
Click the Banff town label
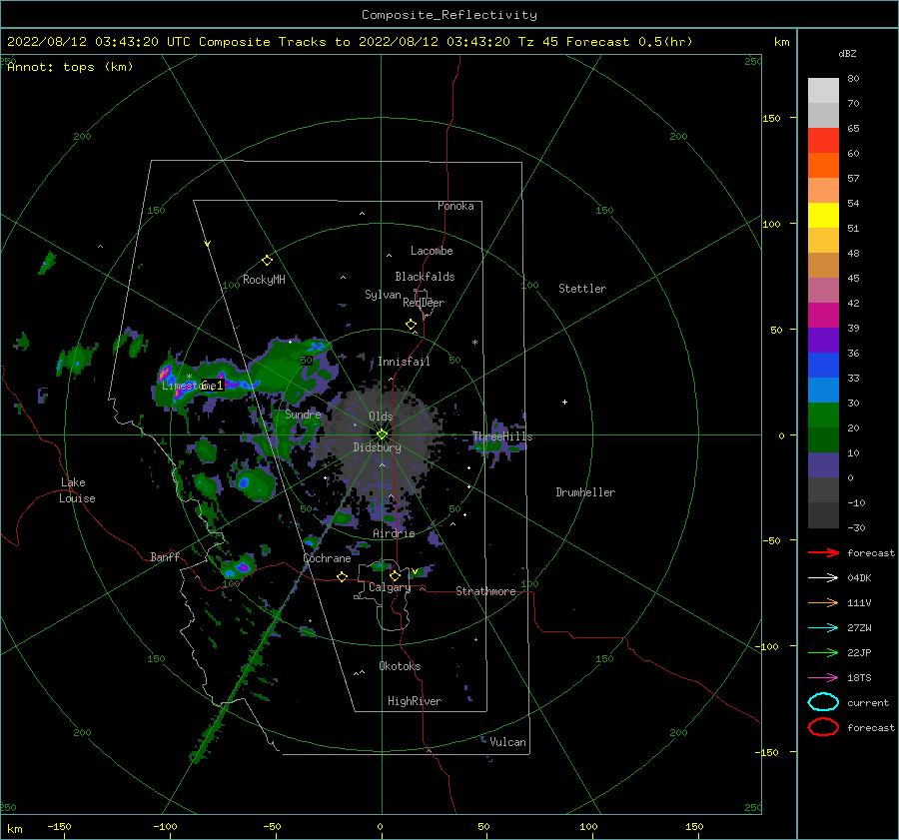tap(165, 556)
